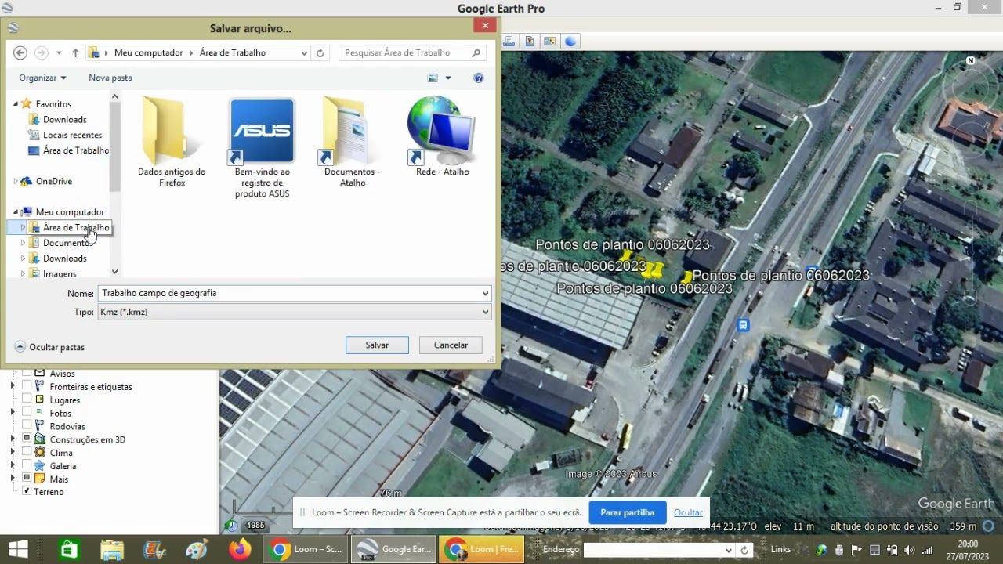Viewport: 1003px width, 564px height.
Task: Select the ASUS product registration shortcut
Action: tap(262, 148)
